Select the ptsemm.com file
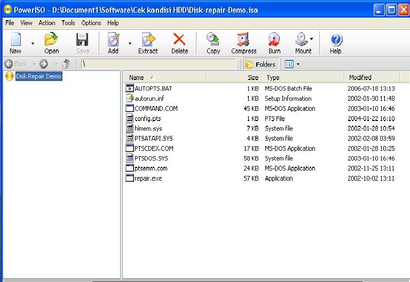410x282 pixels. tap(151, 168)
